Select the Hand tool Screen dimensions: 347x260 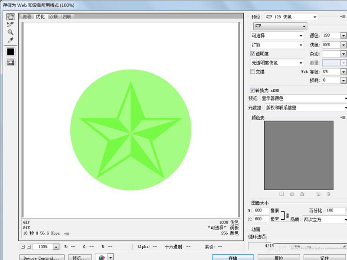pos(10,16)
